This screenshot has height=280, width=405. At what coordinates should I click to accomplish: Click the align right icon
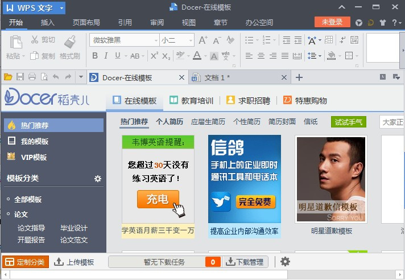273,56
